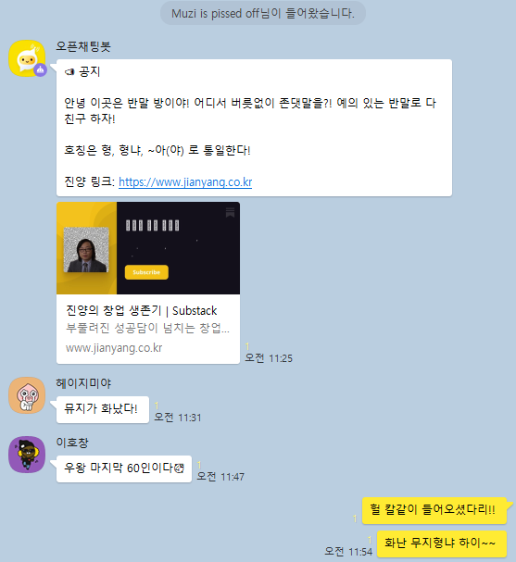
Task: Open 이호창 purple profile avatar
Action: (27, 454)
